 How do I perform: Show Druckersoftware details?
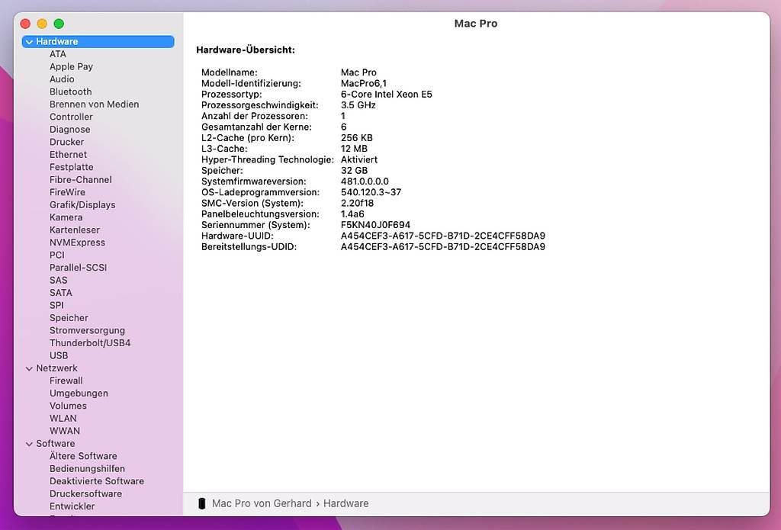tap(85, 493)
